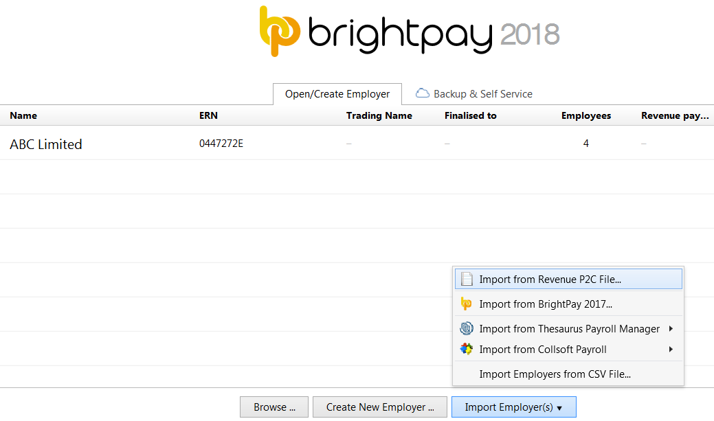Click the ERN value 0447272E
714x421 pixels.
(x=221, y=144)
